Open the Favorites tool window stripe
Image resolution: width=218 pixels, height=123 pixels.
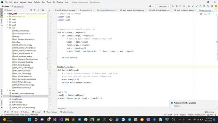(x=1, y=104)
